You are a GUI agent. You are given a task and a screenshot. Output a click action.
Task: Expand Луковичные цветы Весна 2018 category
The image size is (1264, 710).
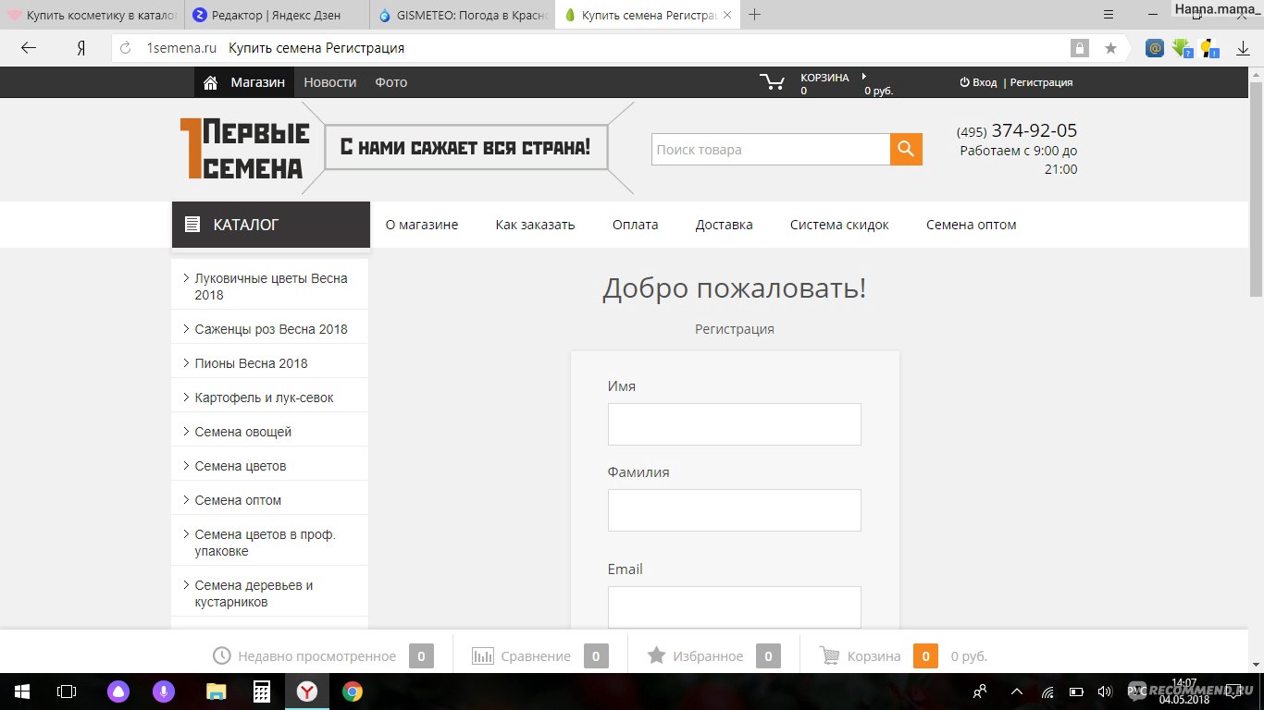[270, 287]
